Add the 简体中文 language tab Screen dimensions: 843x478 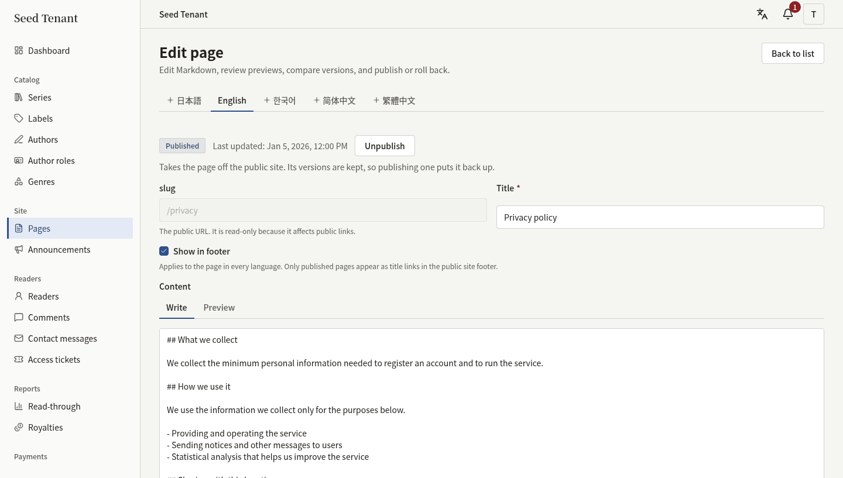click(334, 101)
